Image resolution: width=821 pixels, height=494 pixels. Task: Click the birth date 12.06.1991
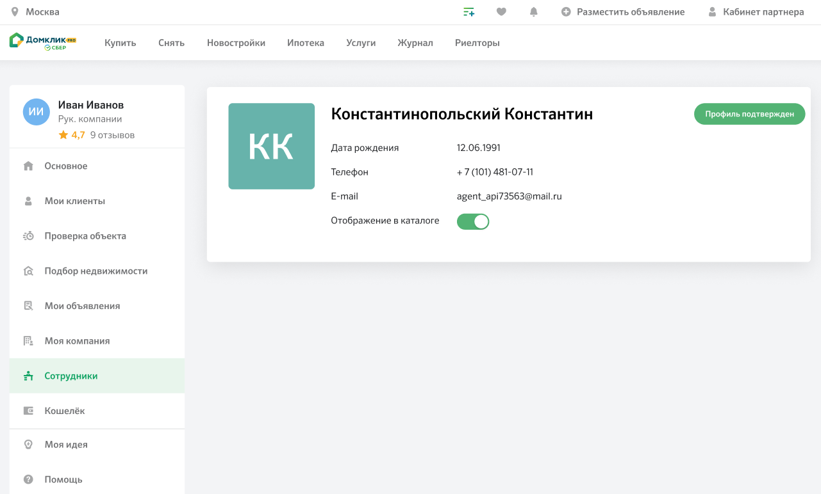pos(478,148)
